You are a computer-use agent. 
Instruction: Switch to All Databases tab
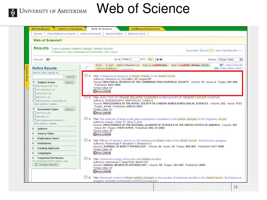click(x=41, y=29)
